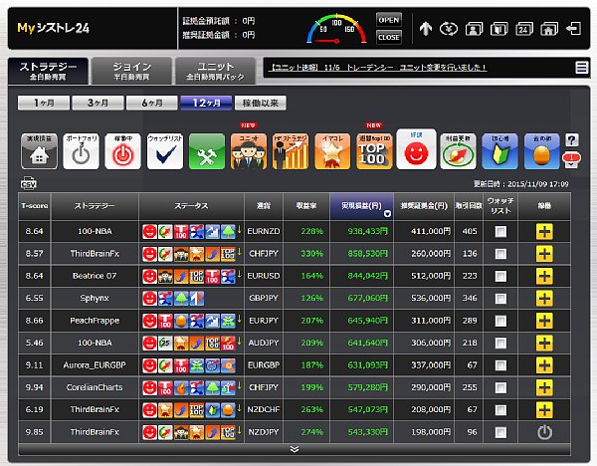Open the watchlist checkmark icon

[x=165, y=150]
